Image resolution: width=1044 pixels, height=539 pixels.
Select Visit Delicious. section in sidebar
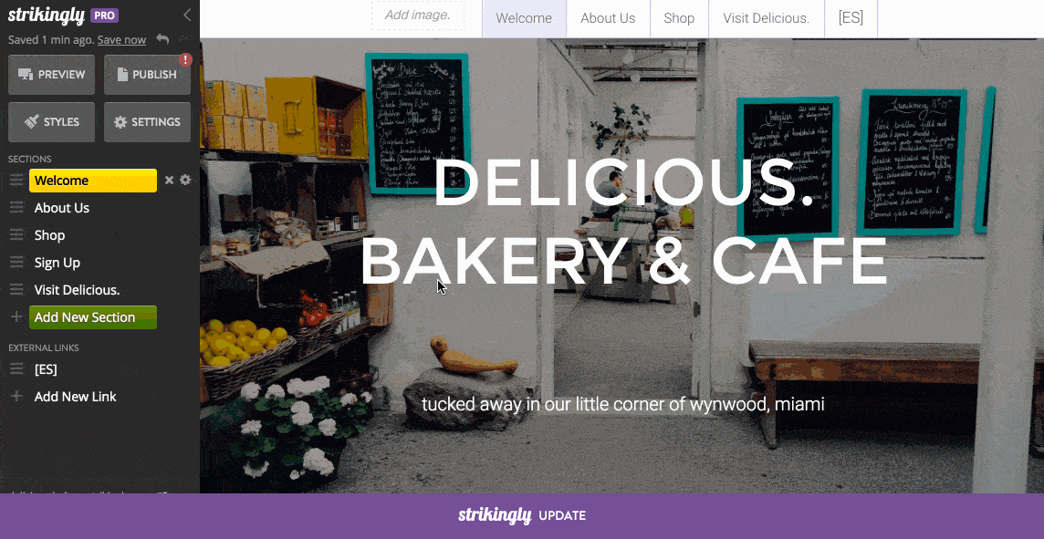(78, 290)
